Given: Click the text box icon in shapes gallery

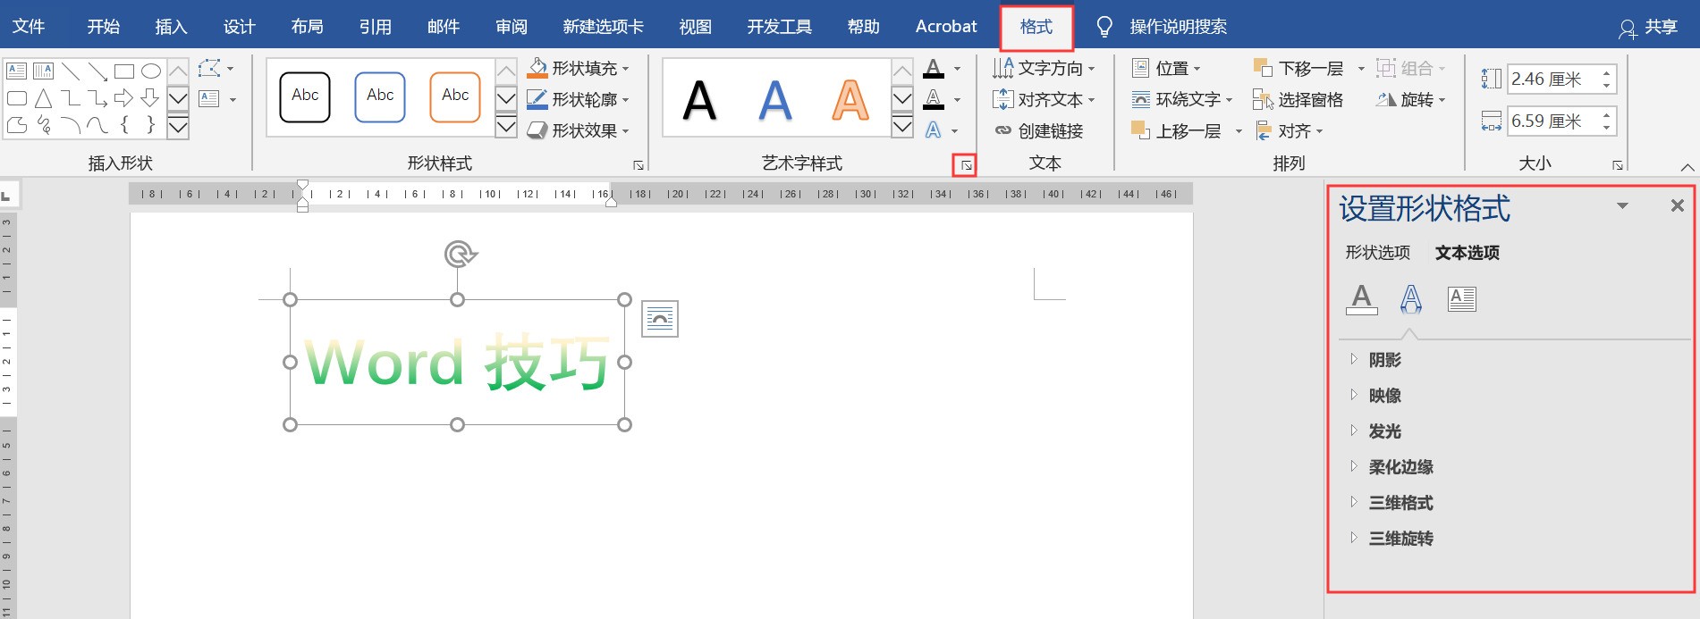Looking at the screenshot, I should point(16,71).
